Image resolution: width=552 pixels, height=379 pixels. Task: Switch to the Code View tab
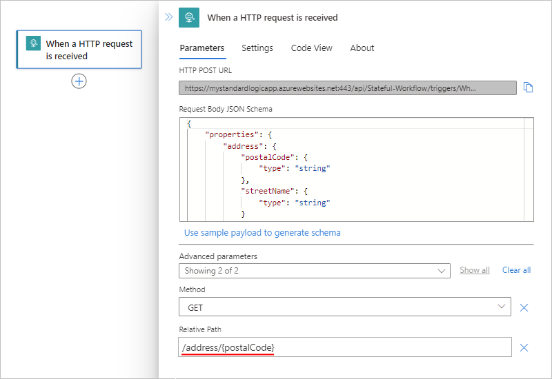[x=311, y=48]
